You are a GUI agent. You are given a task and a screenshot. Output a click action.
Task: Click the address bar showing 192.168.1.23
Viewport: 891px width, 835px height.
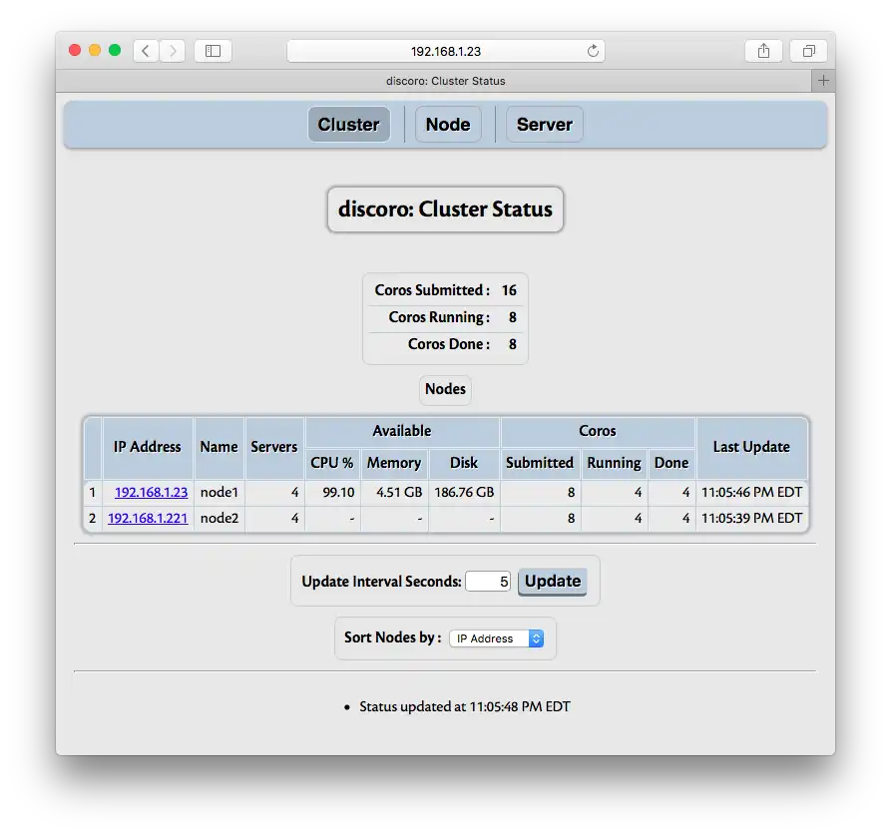(x=445, y=51)
